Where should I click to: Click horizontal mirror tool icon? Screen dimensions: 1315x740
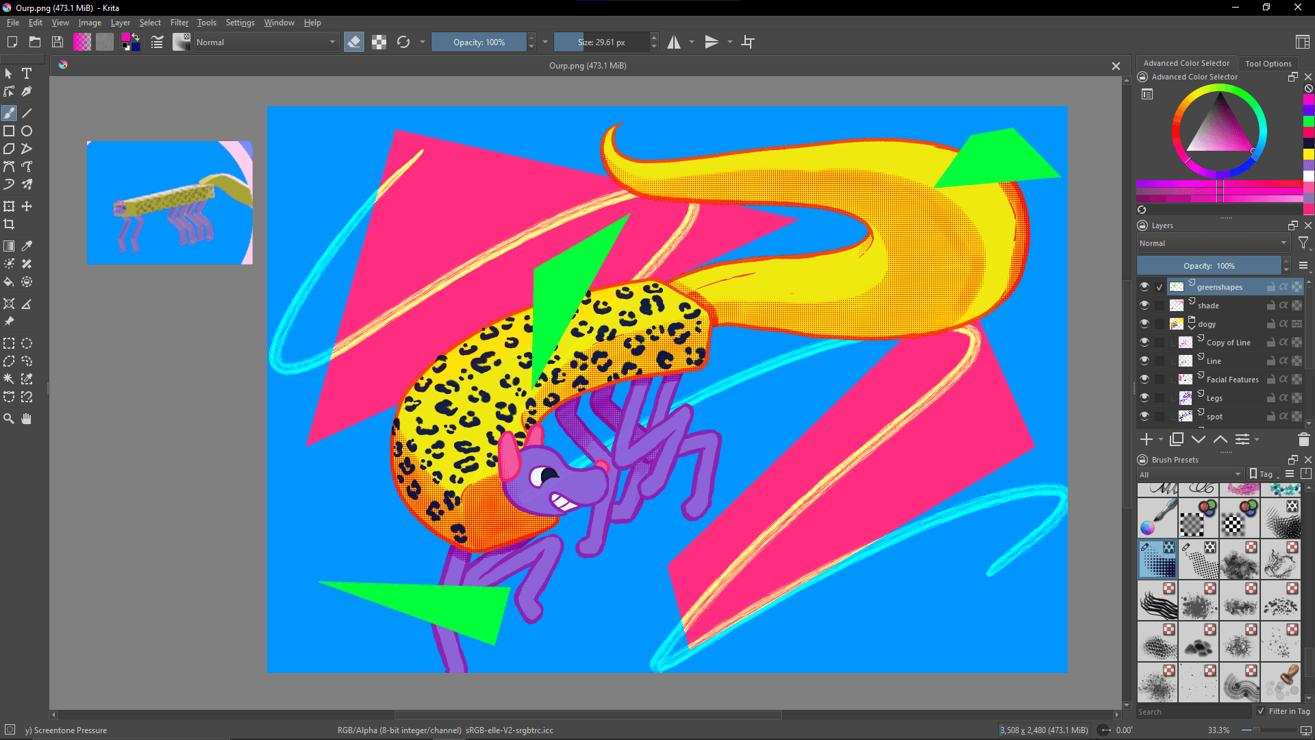click(x=674, y=42)
